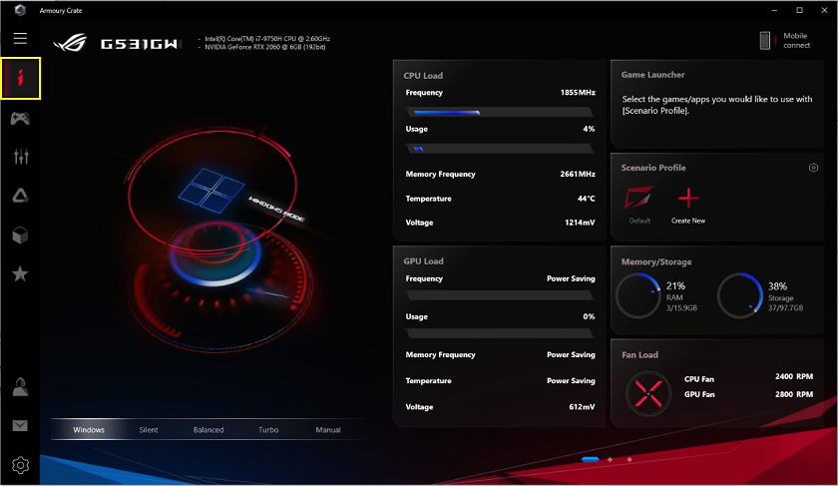Open the gamepad Game Library icon
838x486 pixels.
[x=20, y=119]
